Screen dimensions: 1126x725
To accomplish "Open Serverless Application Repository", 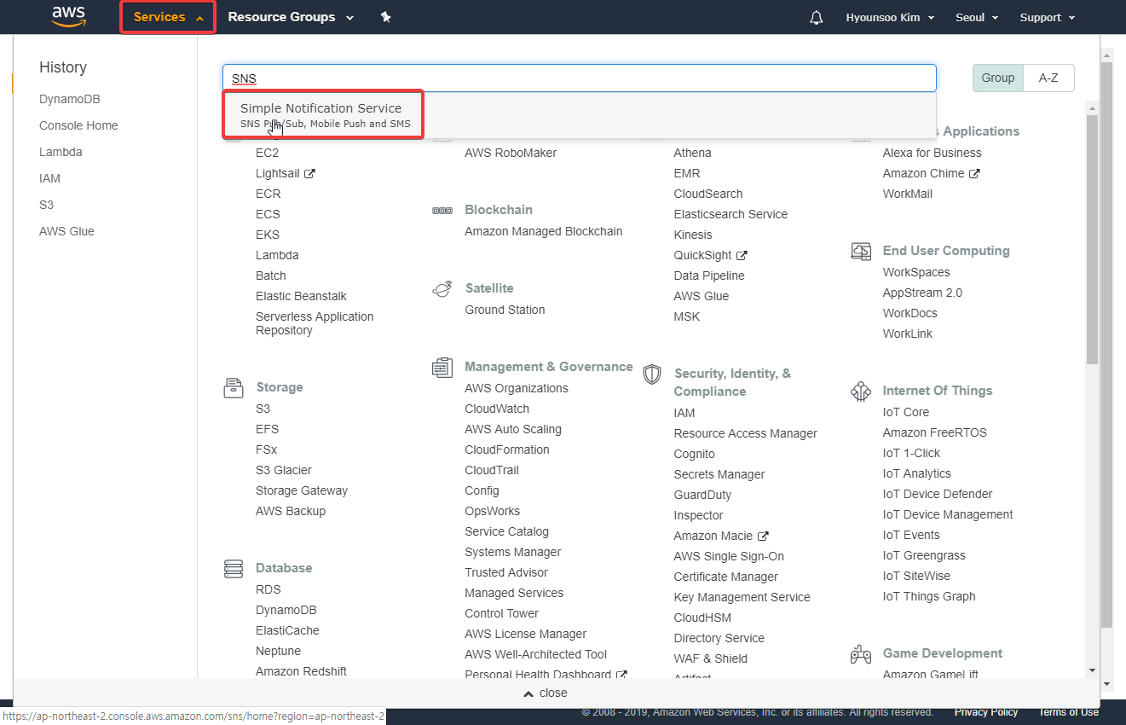I will pyautogui.click(x=315, y=323).
